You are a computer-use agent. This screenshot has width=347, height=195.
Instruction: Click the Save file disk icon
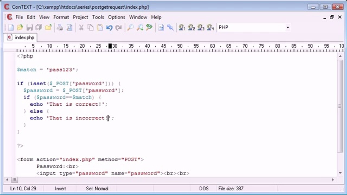[29, 27]
